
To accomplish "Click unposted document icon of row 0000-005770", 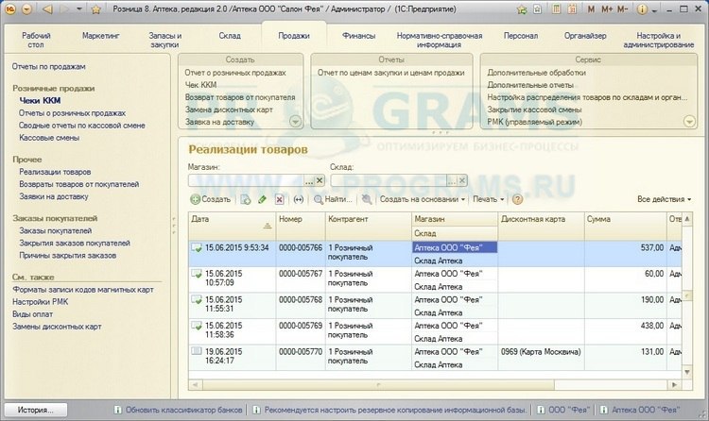I will 197,351.
